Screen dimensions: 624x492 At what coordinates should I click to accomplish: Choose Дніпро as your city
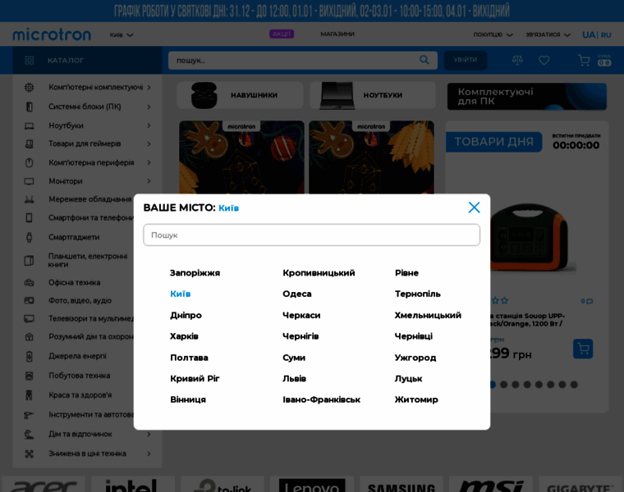tap(186, 315)
